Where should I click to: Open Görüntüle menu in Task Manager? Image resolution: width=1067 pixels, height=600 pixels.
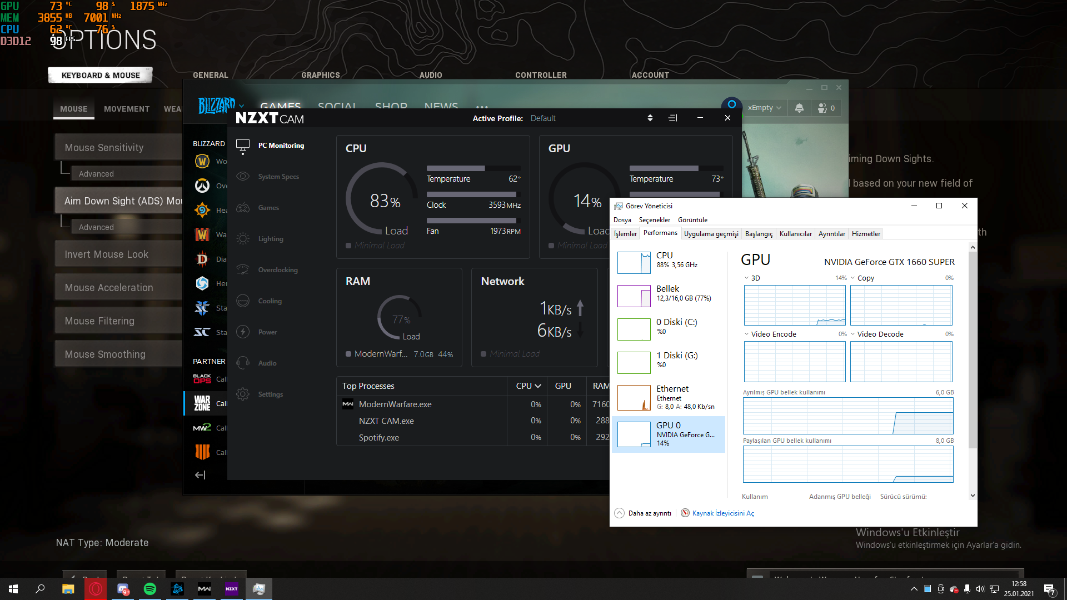tap(692, 220)
